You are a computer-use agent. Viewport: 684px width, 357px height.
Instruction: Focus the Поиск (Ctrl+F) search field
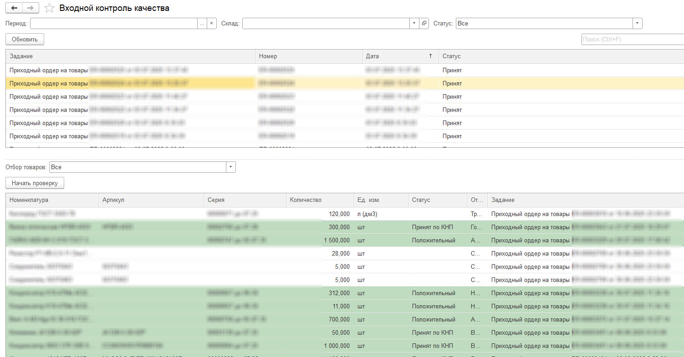click(x=632, y=40)
